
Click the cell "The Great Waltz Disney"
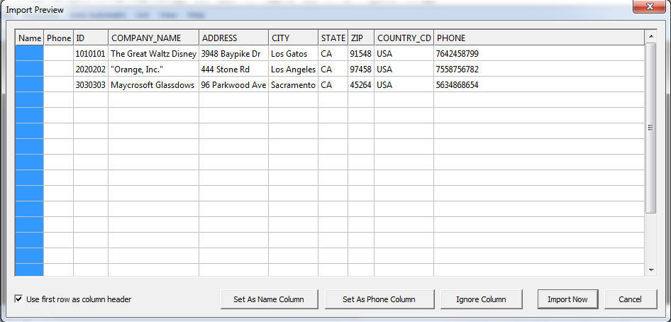154,54
